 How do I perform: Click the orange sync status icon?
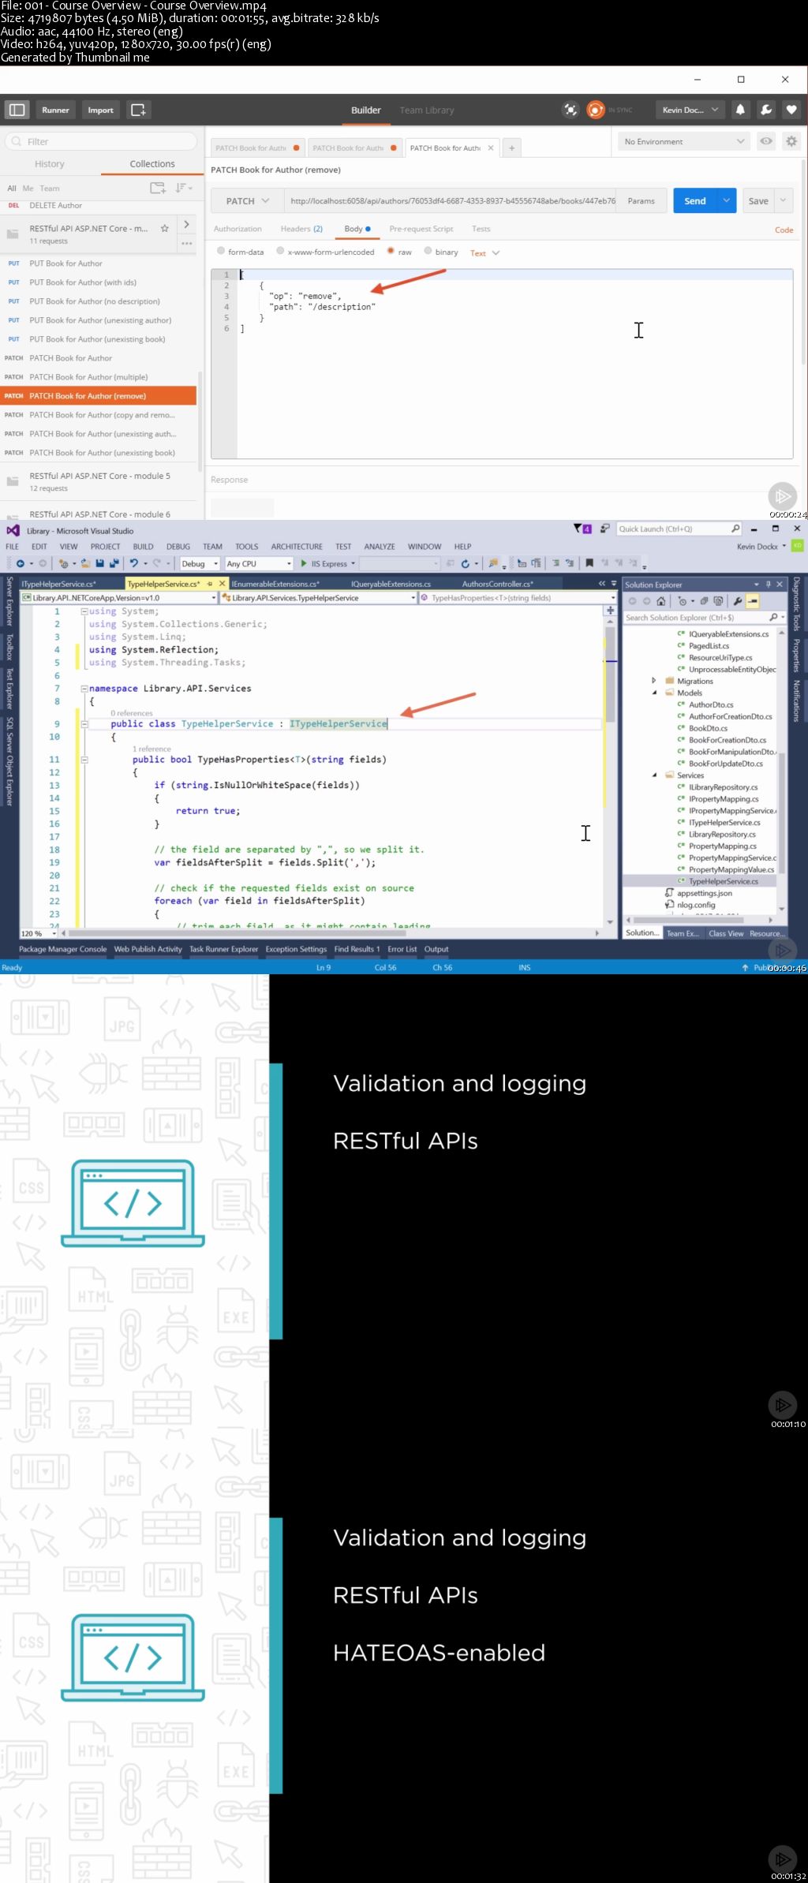click(x=596, y=110)
